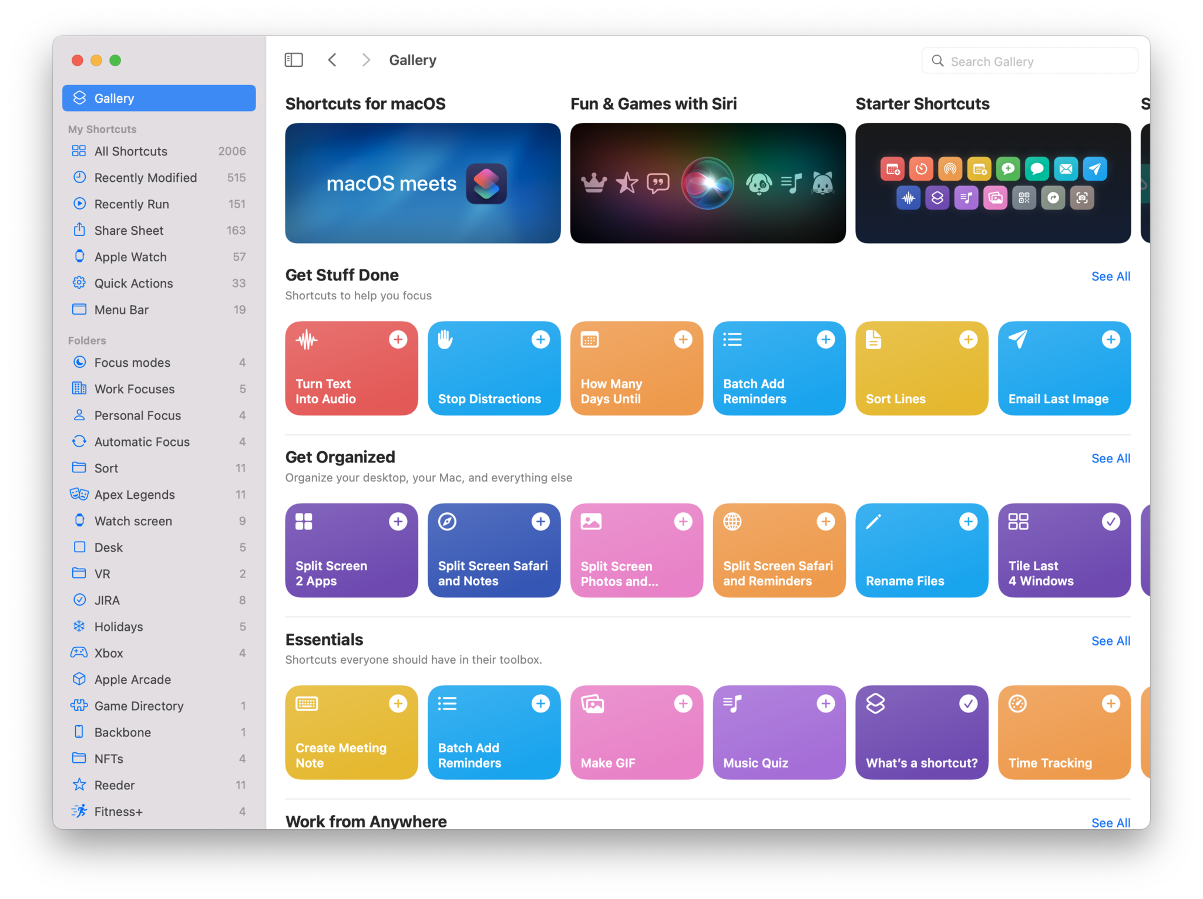This screenshot has height=899, width=1203.
Task: Click the Holidays snowflake icon
Action: 79,626
